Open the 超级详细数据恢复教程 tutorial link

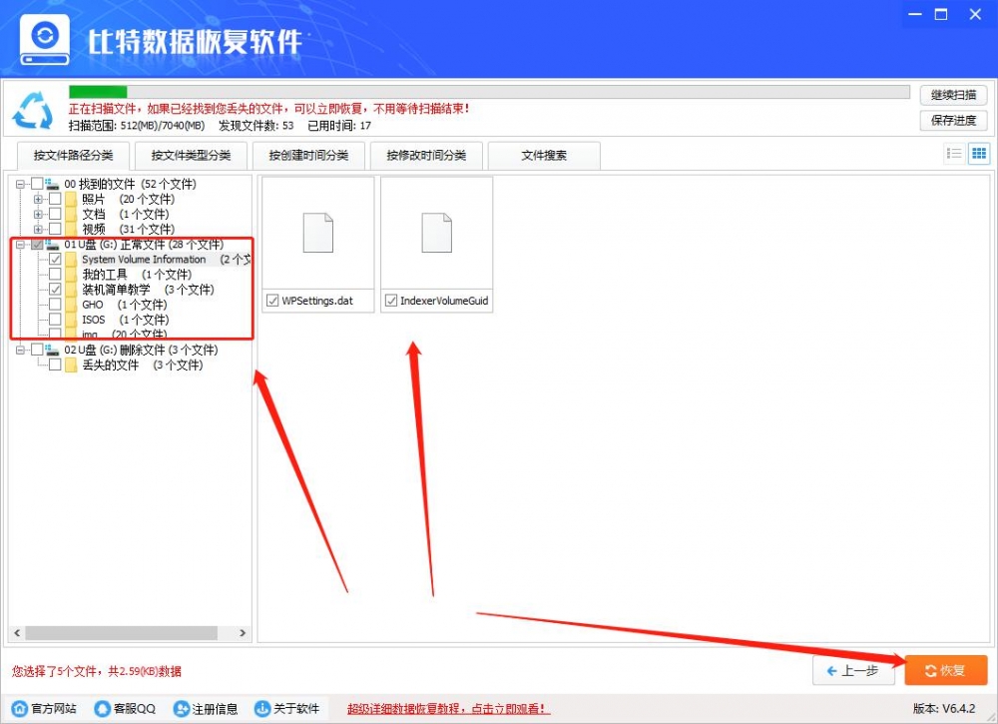click(447, 708)
